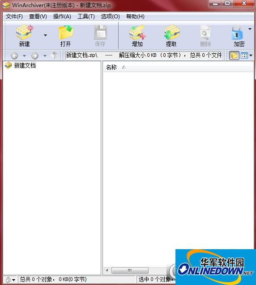The height and width of the screenshot is (285, 256).
Task: Open the dropdown arrow next to 新建
Action: tap(45, 35)
